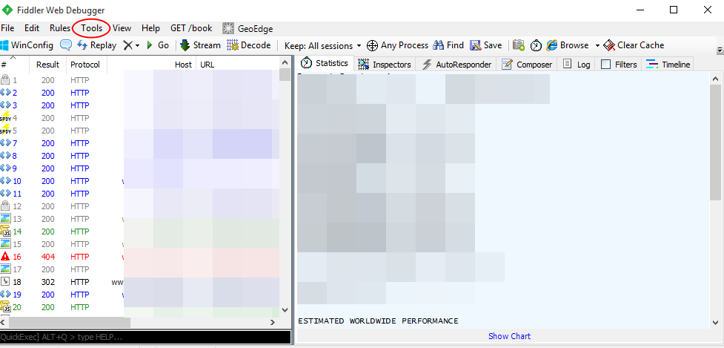The width and height of the screenshot is (724, 348).
Task: Click the Any Process target picker
Action: click(x=397, y=45)
